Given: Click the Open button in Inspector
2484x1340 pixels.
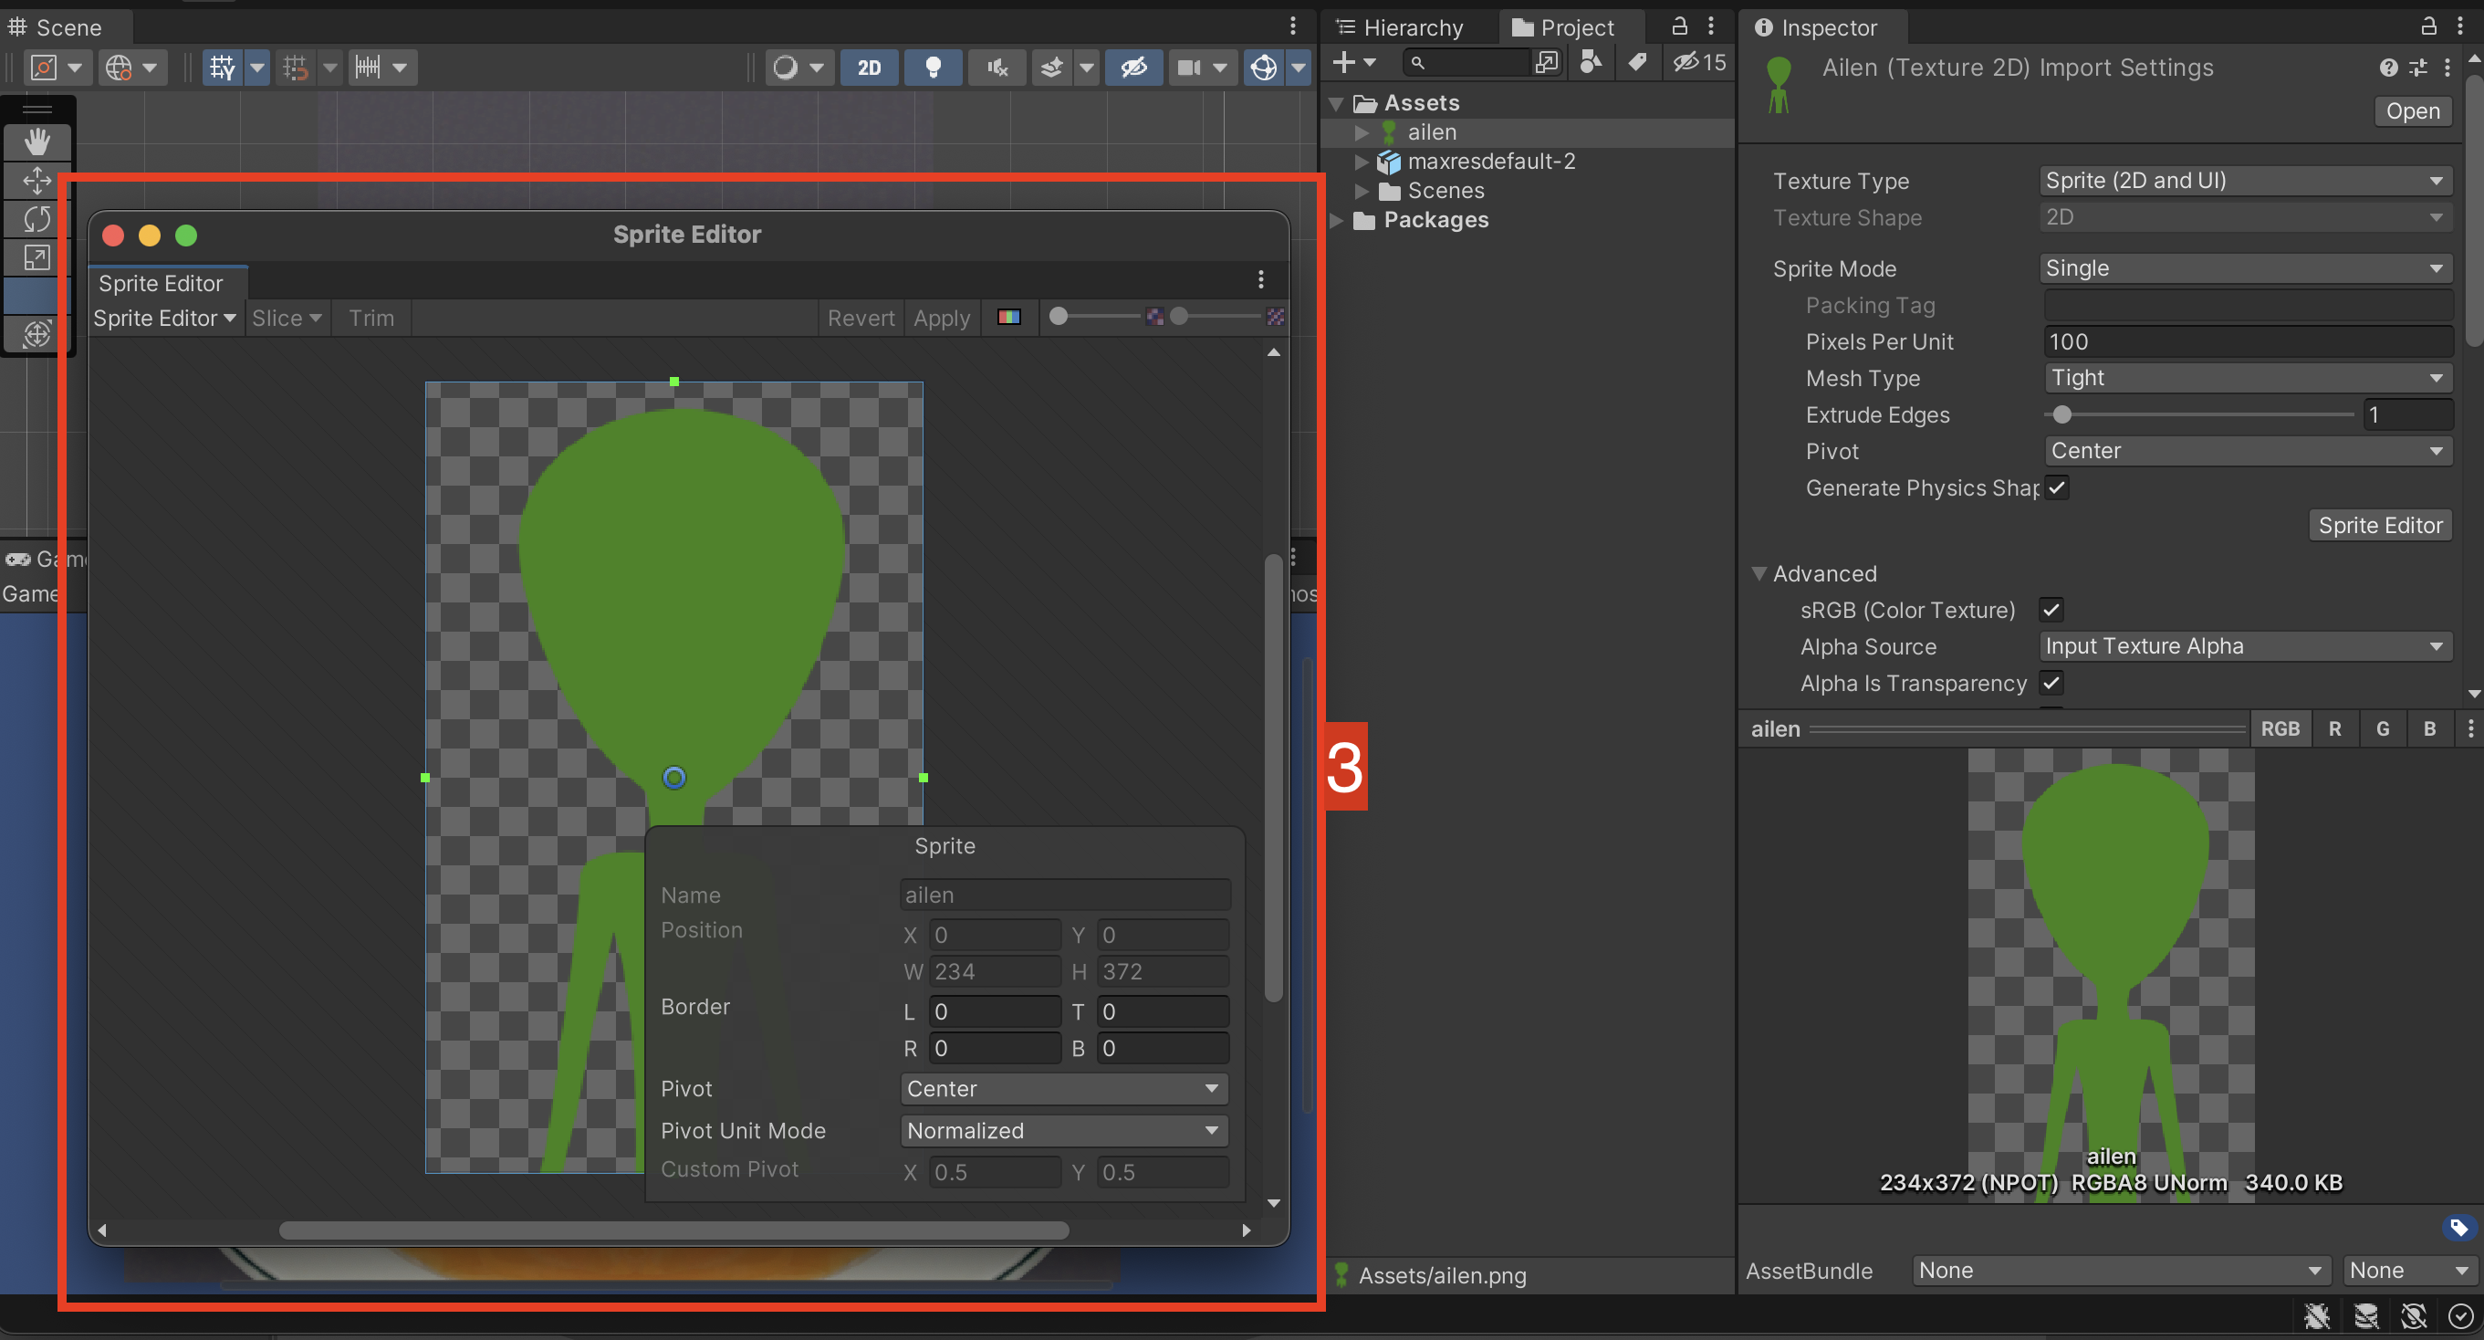Looking at the screenshot, I should coord(2412,111).
